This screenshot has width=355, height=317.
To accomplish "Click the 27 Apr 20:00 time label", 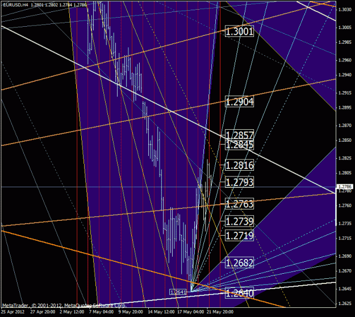I will (x=43, y=312).
